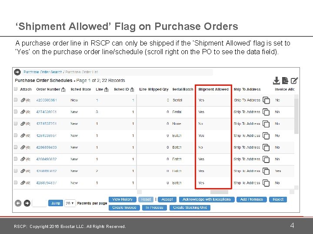Image resolution: width=313 pixels, height=234 pixels.
Task: Click the Add Promises button
Action: (252, 199)
